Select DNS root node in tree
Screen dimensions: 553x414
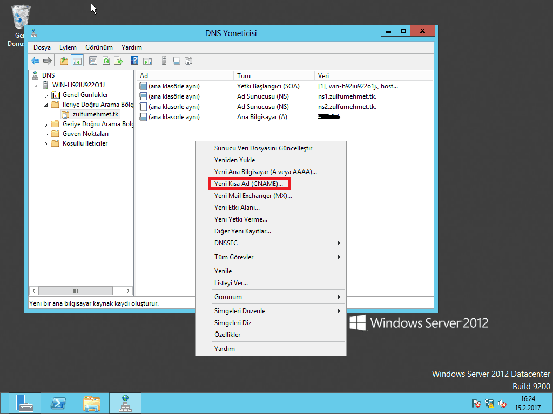pos(48,75)
